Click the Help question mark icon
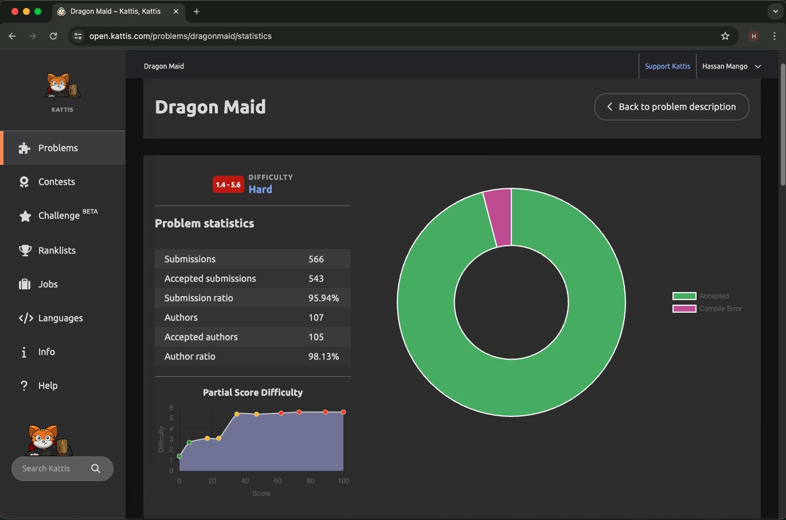Viewport: 786px width, 520px height. click(24, 386)
